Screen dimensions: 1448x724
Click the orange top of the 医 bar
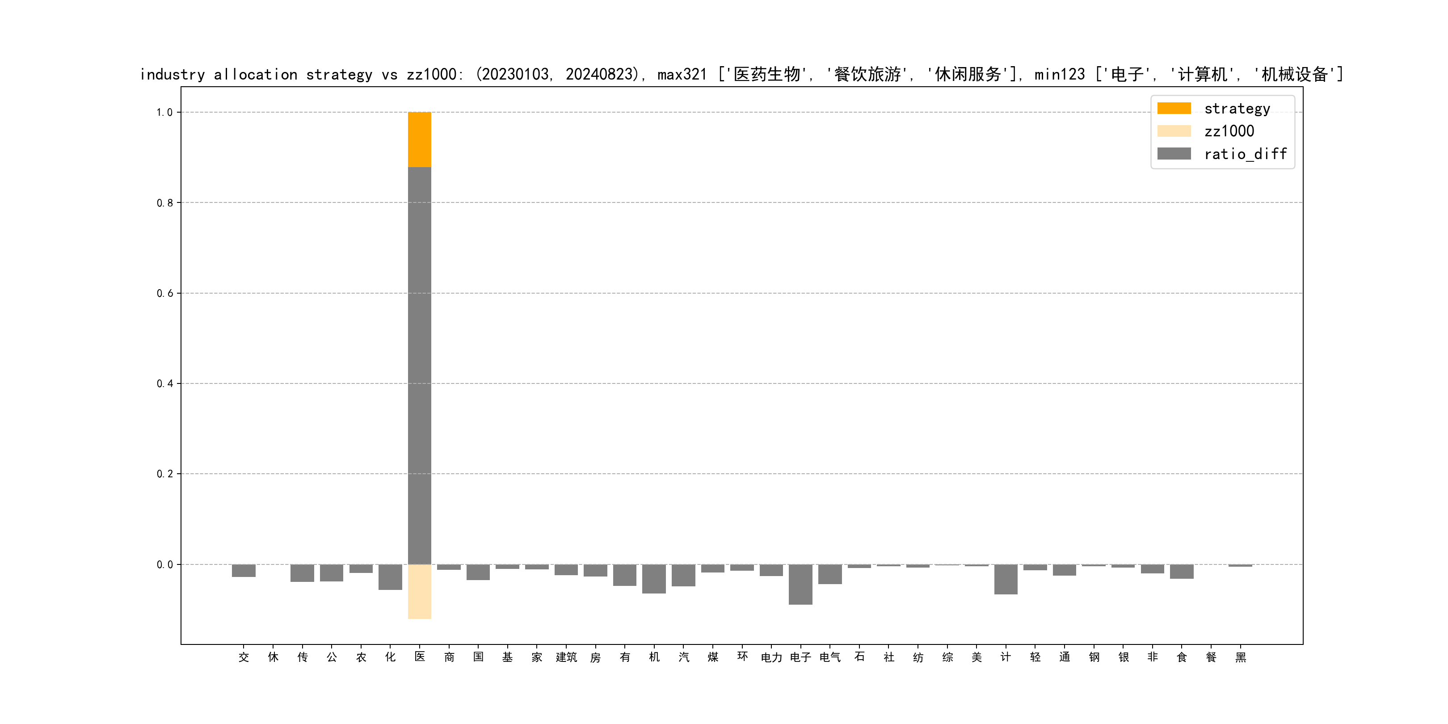(x=419, y=139)
